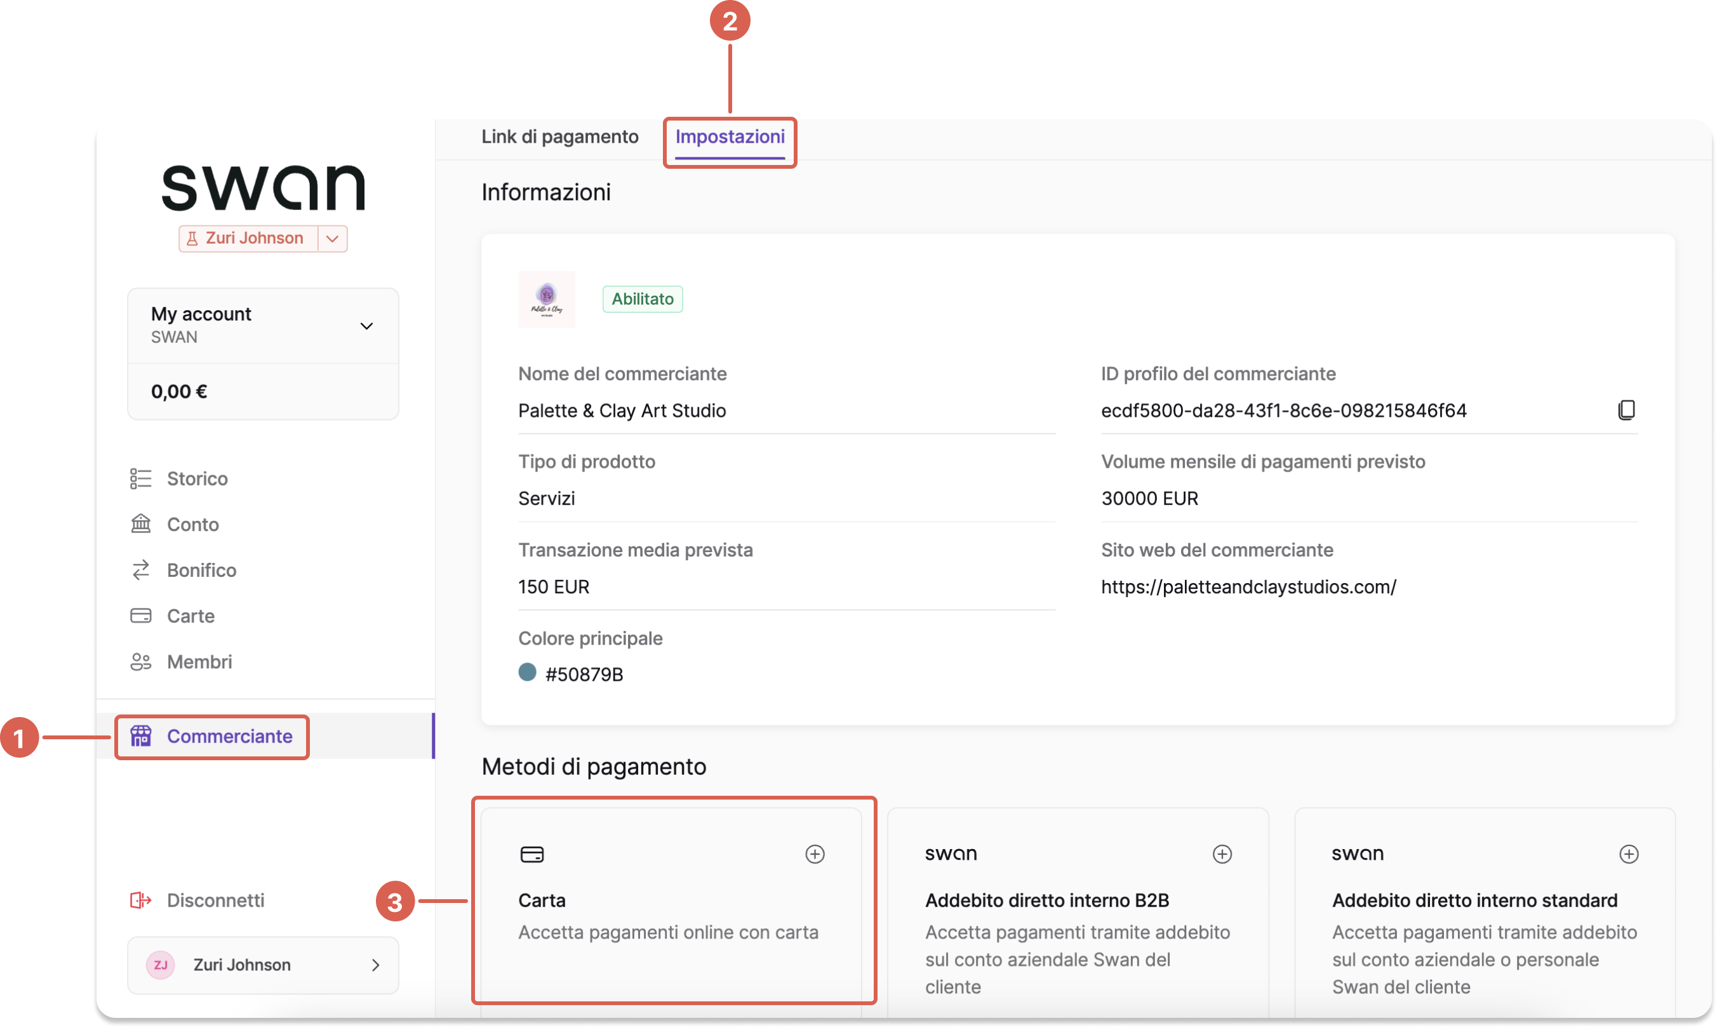Open Conto bank icon item

pos(141,524)
